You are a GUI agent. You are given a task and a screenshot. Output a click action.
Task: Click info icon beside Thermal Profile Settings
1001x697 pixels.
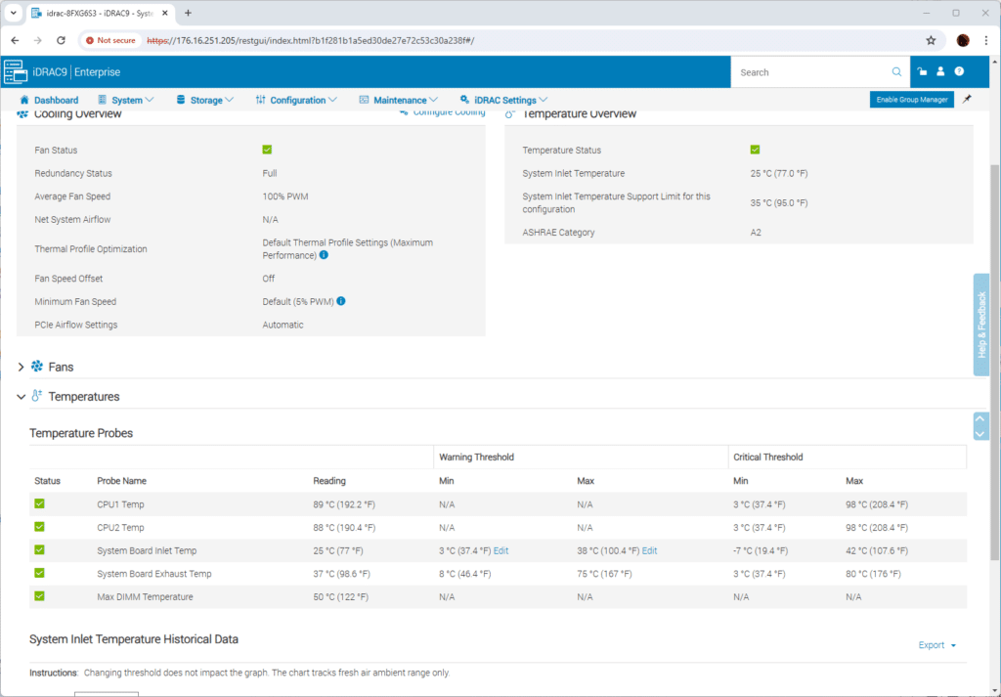pyautogui.click(x=324, y=255)
